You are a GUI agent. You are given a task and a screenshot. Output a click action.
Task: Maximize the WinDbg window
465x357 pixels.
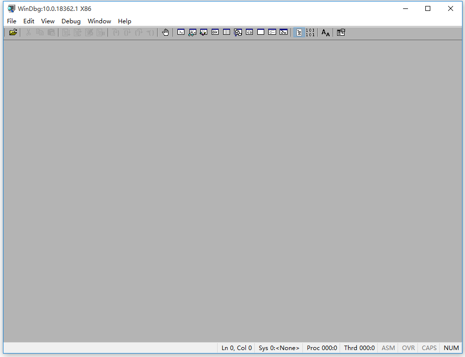pyautogui.click(x=428, y=8)
